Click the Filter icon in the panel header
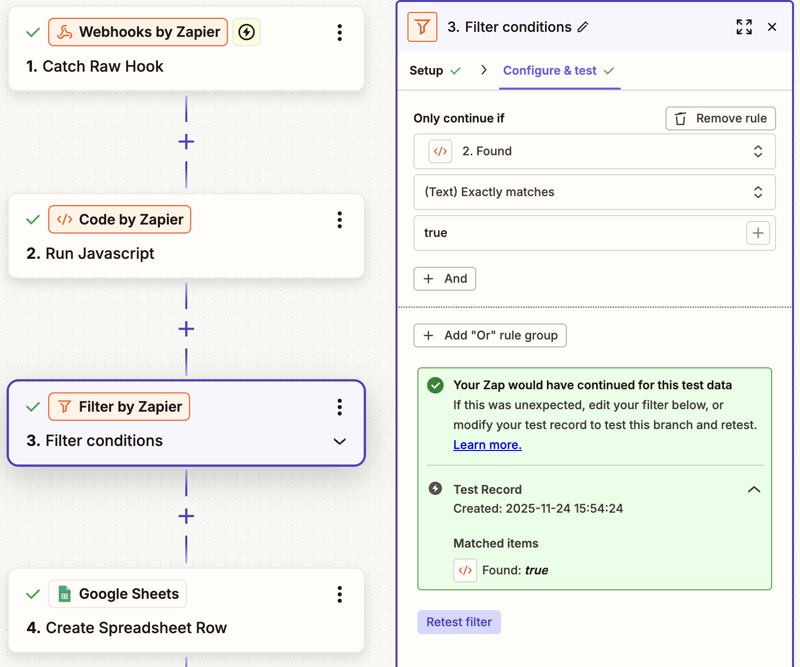The image size is (800, 667). (422, 27)
